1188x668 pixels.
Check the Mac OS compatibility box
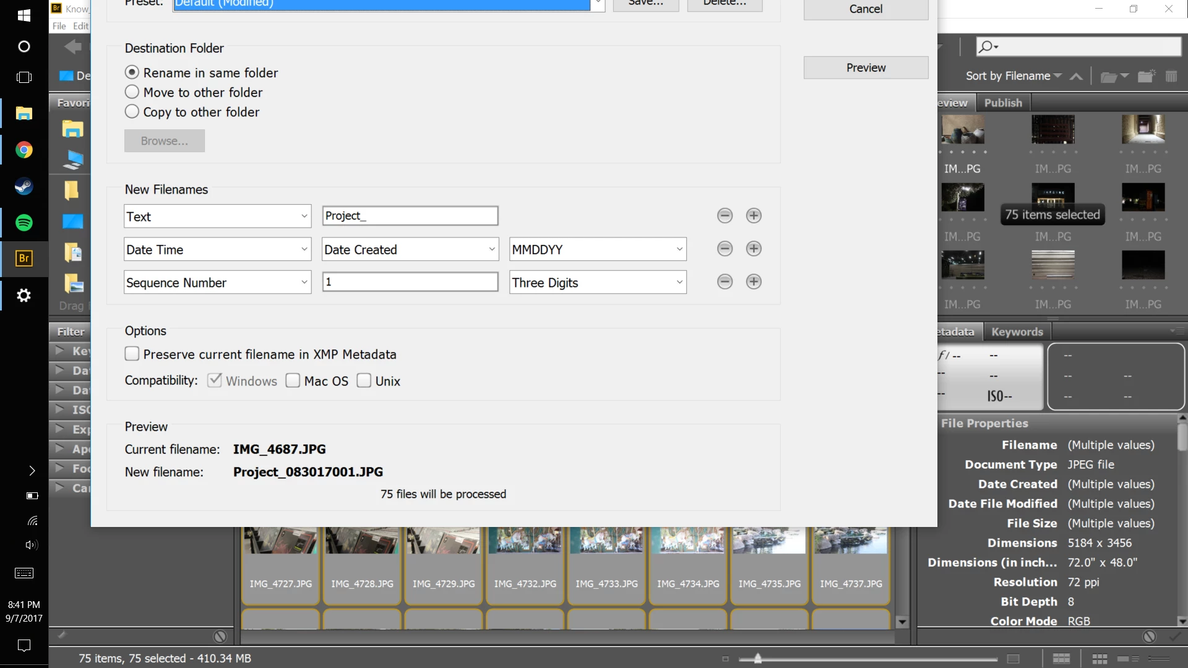coord(293,381)
